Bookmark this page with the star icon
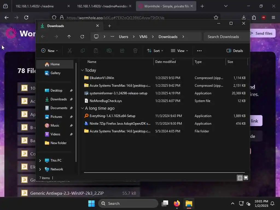This screenshot has width=280, height=210. [x=216, y=17]
